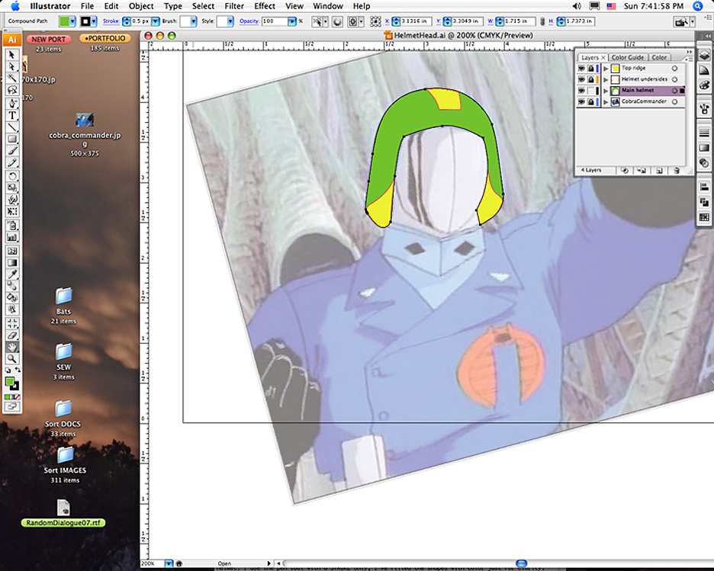Screen dimensions: 714x571
Task: Click the Spotlight search icon in menu bar
Action: (x=698, y=6)
